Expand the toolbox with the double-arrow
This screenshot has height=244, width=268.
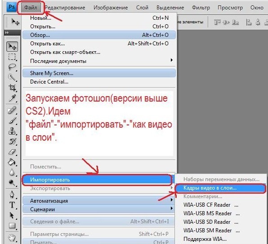(x=7, y=32)
